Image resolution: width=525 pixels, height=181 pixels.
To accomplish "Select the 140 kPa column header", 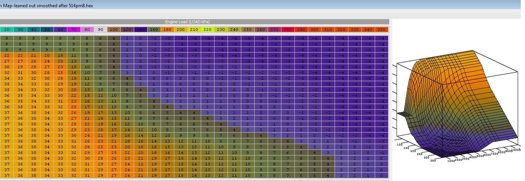I will (x=140, y=29).
